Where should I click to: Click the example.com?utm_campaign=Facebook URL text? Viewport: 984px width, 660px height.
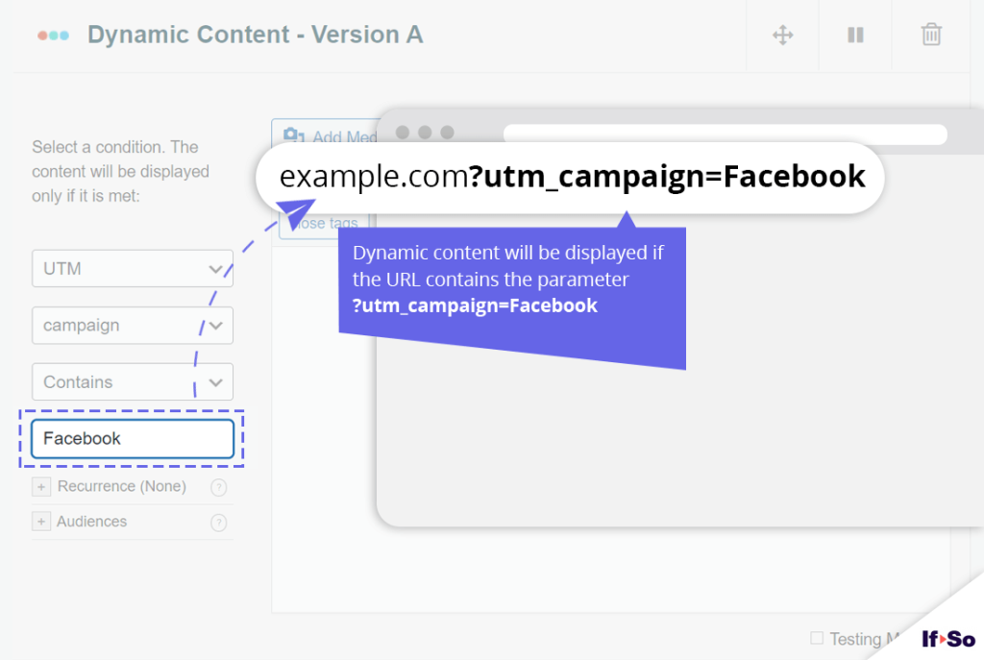pyautogui.click(x=572, y=177)
